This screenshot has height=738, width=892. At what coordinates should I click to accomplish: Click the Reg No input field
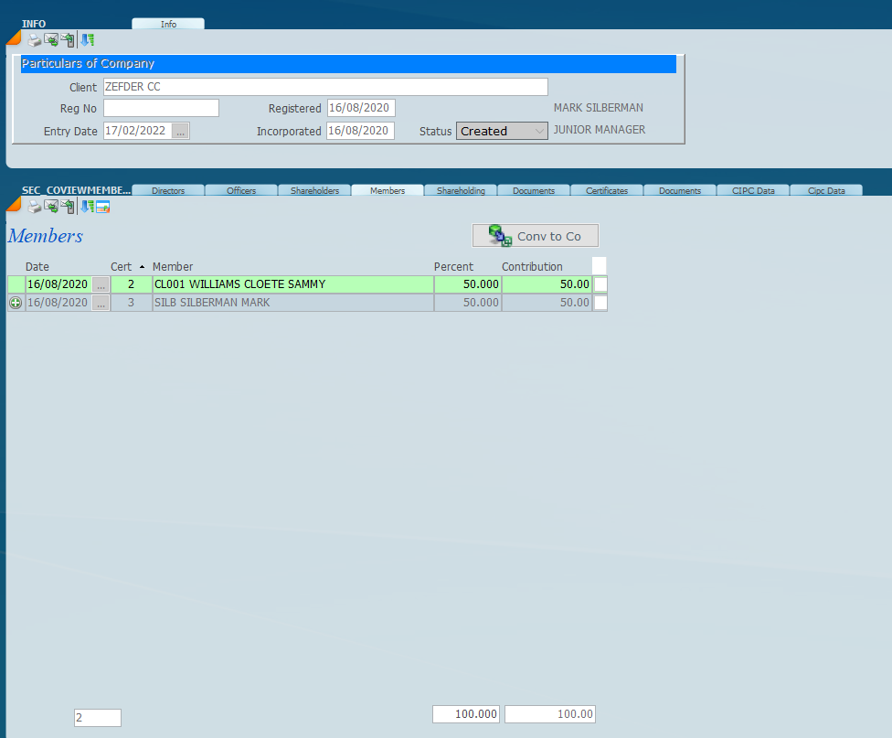tap(161, 108)
